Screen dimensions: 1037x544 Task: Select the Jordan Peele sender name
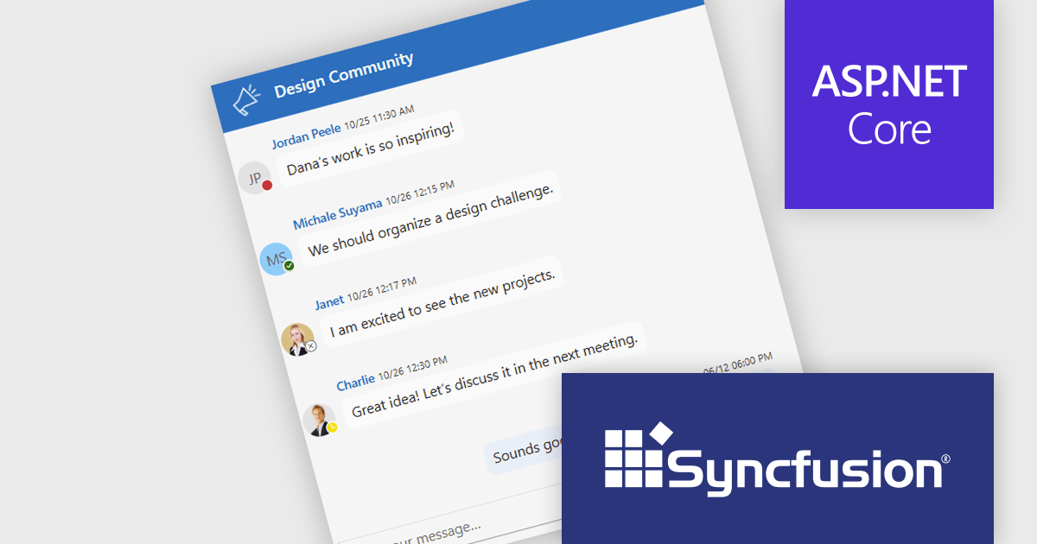[306, 136]
